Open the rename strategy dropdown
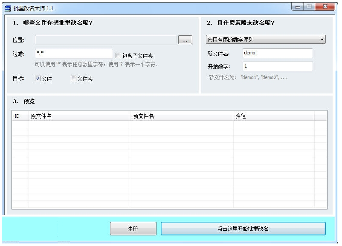The width and height of the screenshot is (342, 246). click(x=266, y=40)
